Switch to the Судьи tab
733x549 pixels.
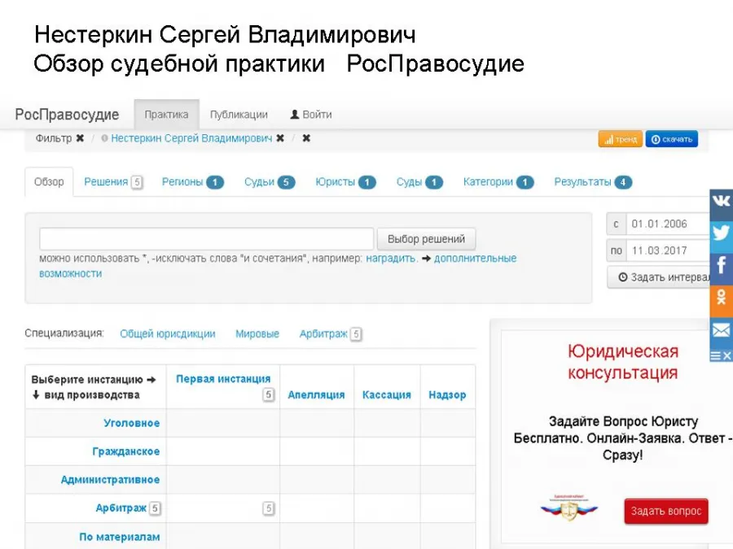tap(270, 181)
